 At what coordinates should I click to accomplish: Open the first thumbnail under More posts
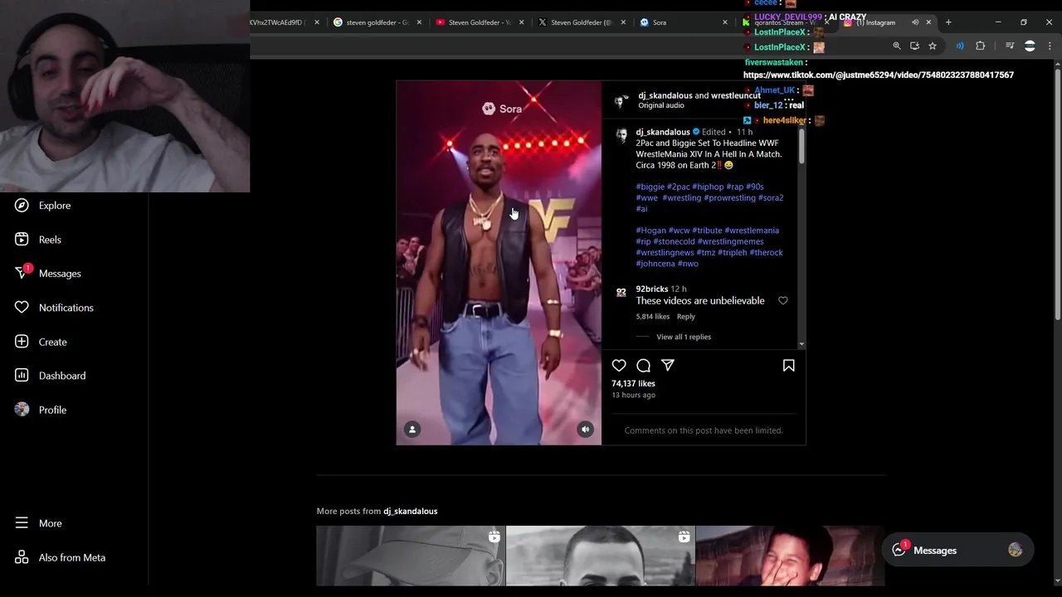click(411, 556)
